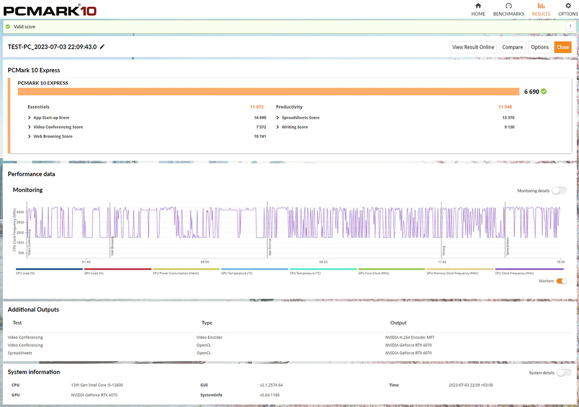Select the GPU Memory Clock Frequency legend swatch

[x=460, y=269]
